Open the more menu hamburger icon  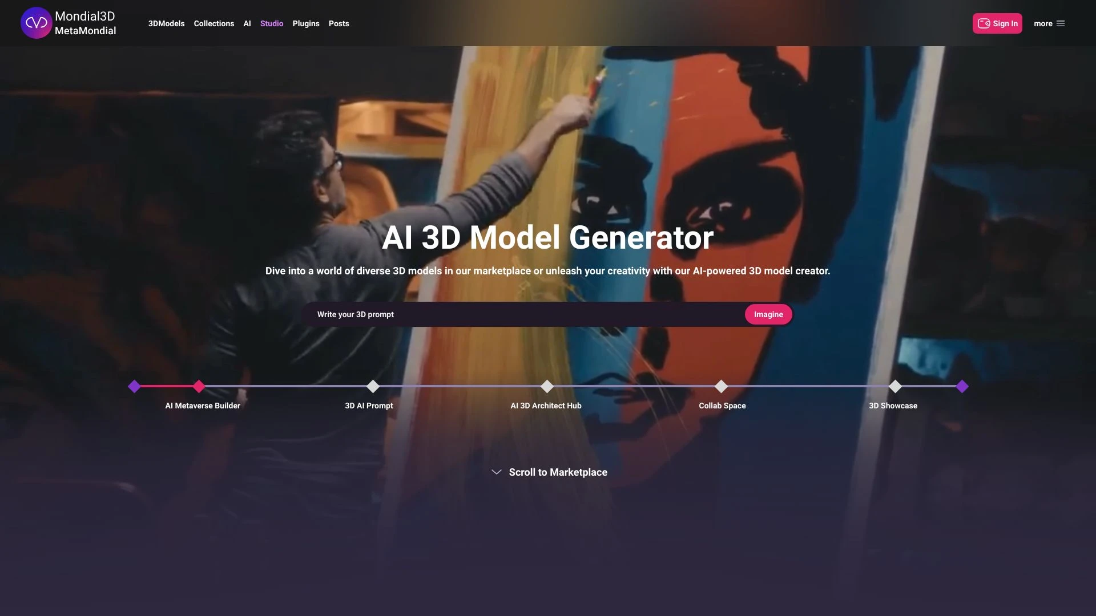pos(1061,23)
